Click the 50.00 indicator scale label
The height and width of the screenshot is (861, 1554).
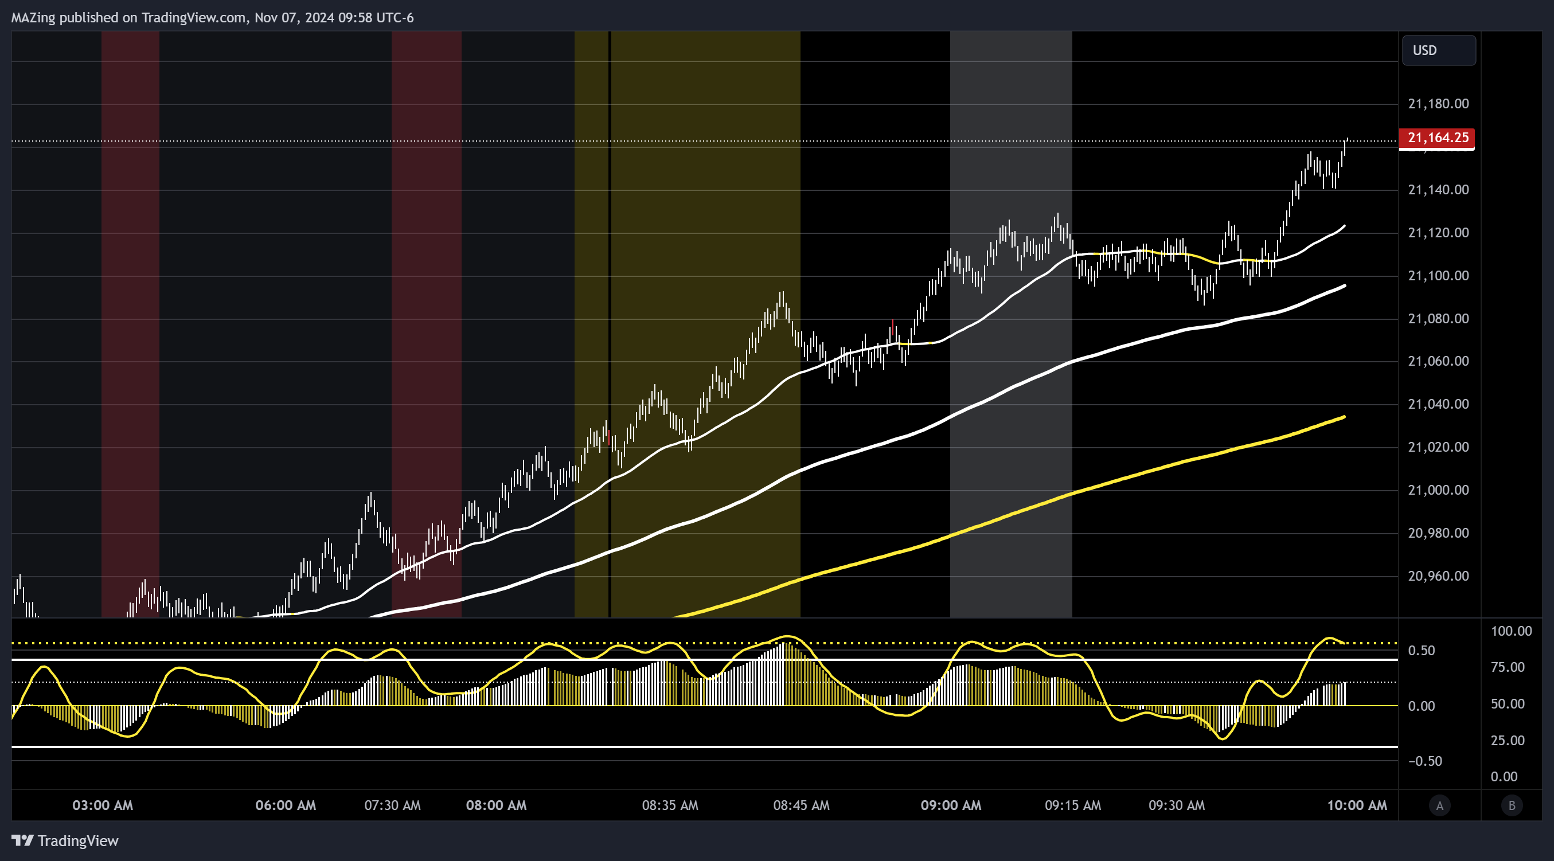pos(1508,705)
